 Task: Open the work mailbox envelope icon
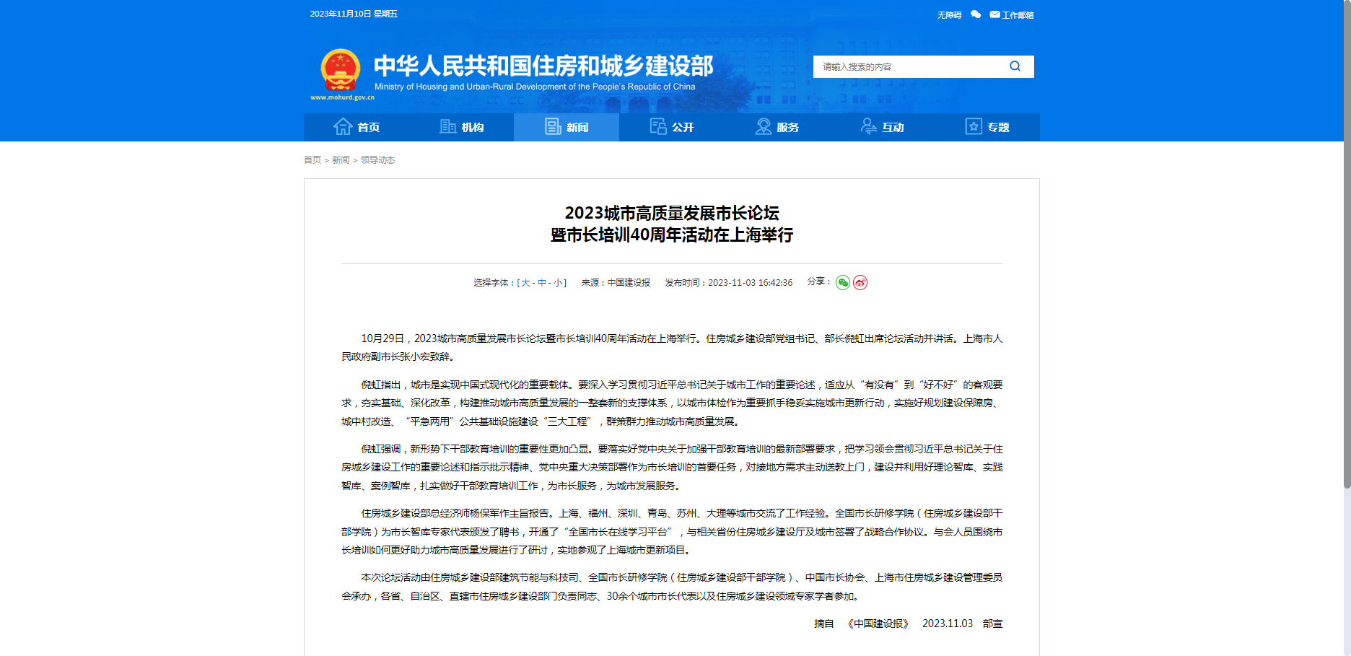(994, 14)
